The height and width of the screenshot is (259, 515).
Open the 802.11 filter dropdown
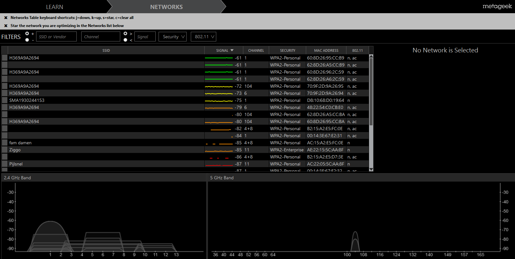(203, 37)
